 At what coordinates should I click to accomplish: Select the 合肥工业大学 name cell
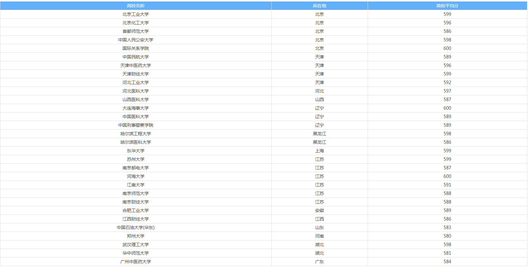tap(136, 210)
